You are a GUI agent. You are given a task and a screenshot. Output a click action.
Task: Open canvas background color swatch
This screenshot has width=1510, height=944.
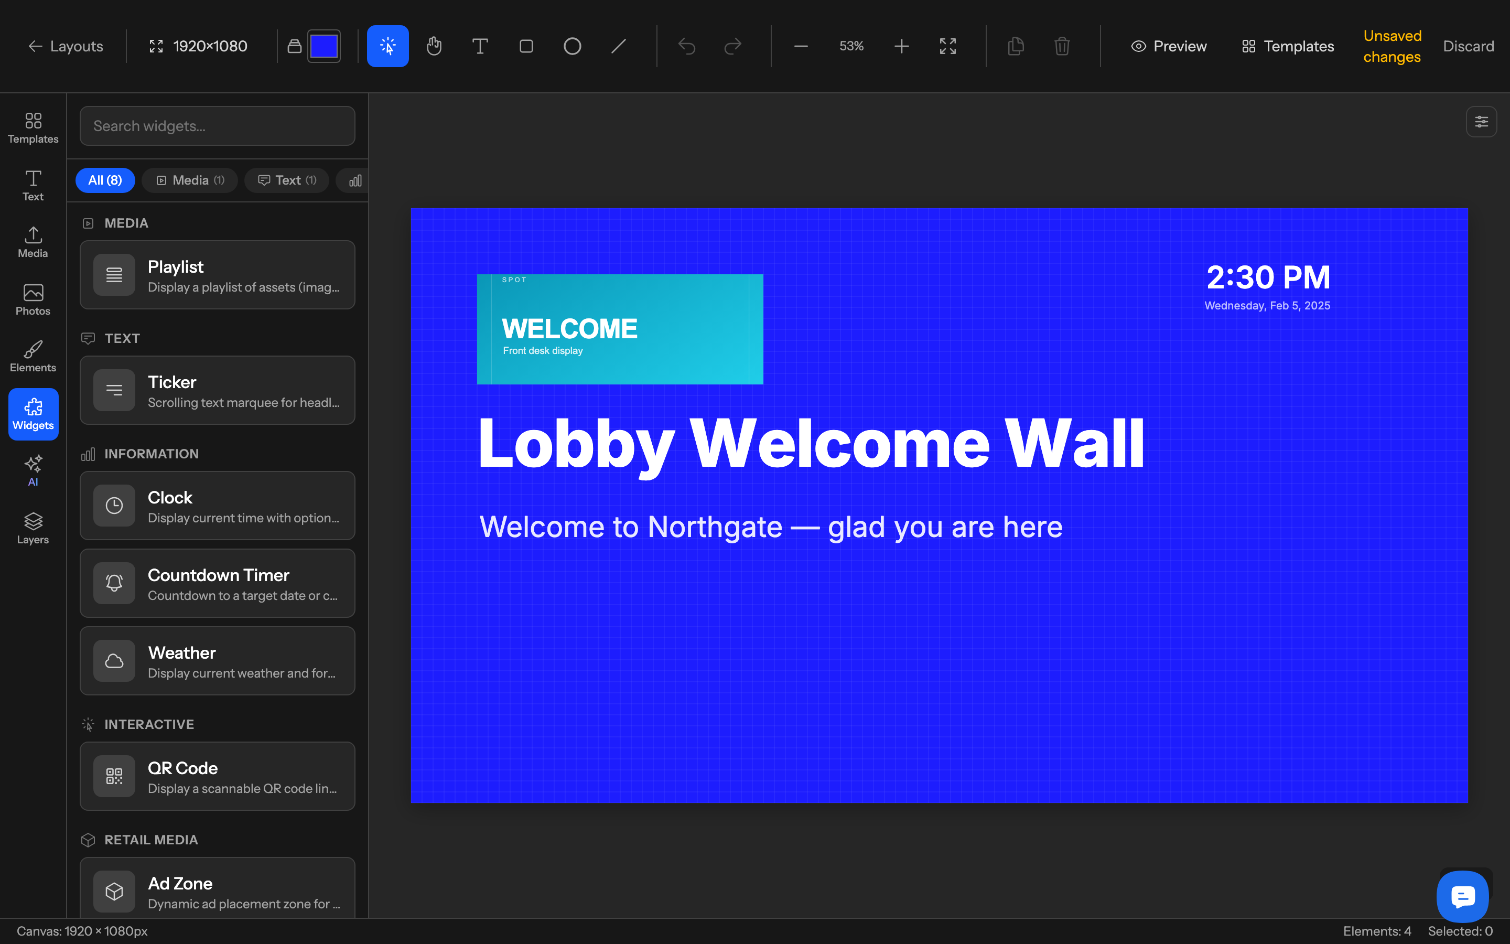[x=324, y=46]
